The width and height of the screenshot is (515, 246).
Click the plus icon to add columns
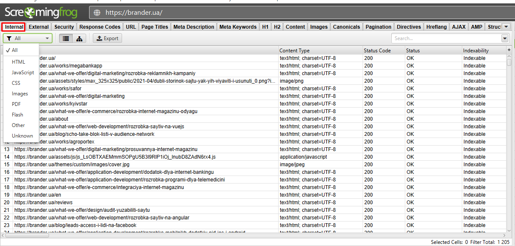point(509,50)
